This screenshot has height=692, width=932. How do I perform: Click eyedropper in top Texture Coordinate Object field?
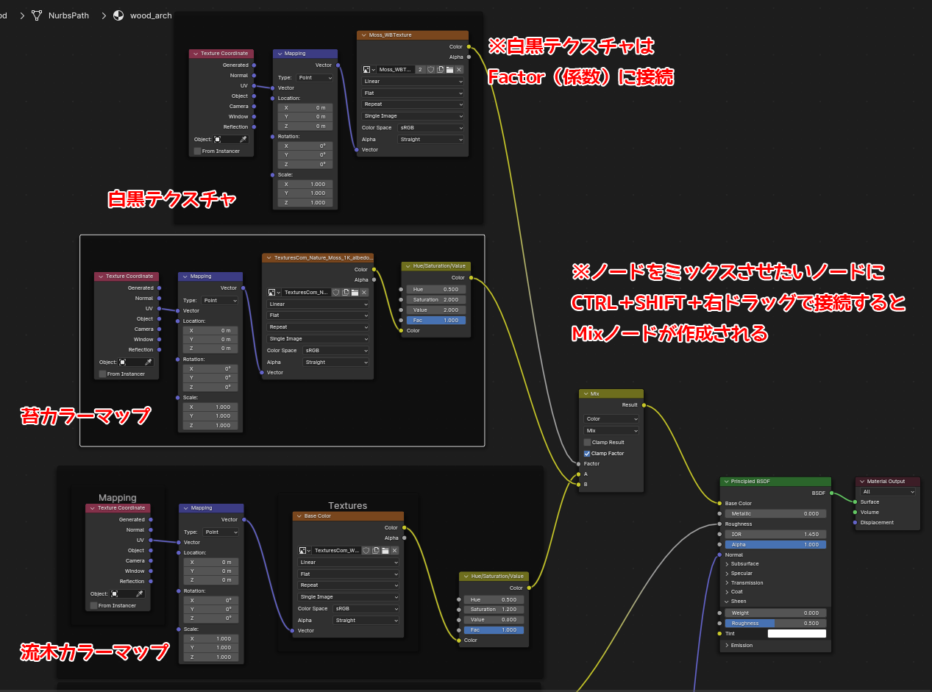(x=243, y=139)
